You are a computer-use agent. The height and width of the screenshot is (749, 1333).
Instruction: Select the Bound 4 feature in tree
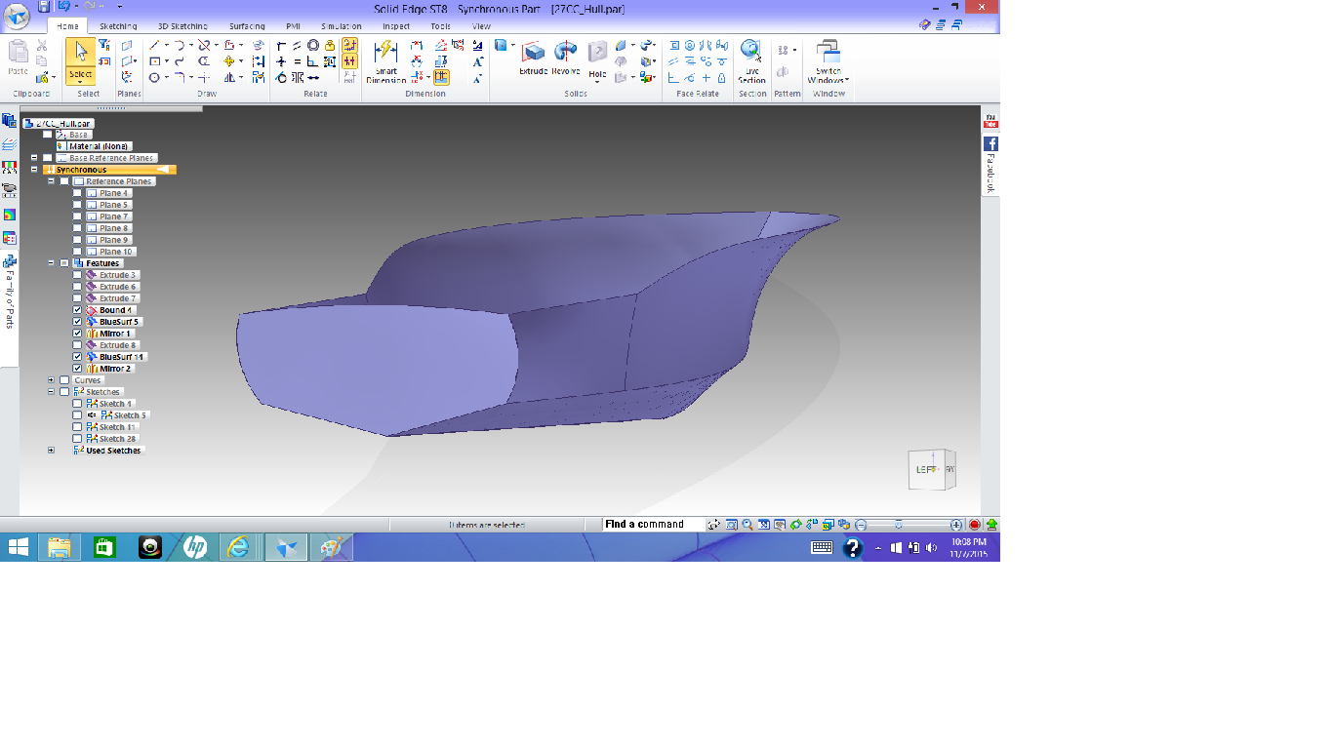[x=115, y=310]
